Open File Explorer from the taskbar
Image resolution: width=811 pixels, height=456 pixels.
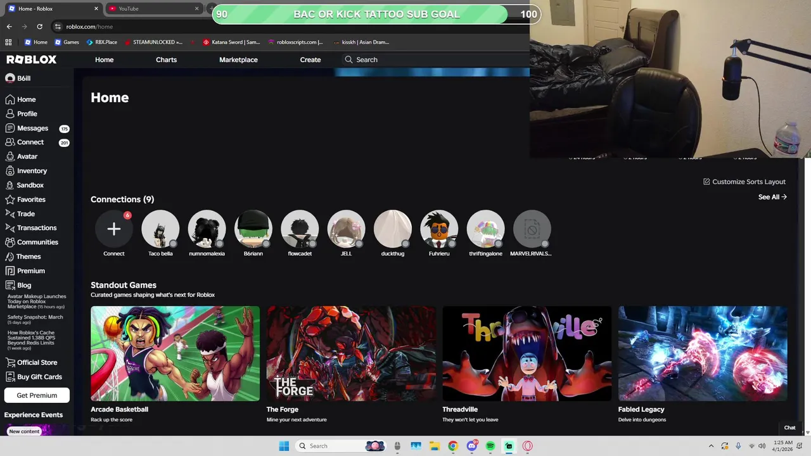[435, 446]
